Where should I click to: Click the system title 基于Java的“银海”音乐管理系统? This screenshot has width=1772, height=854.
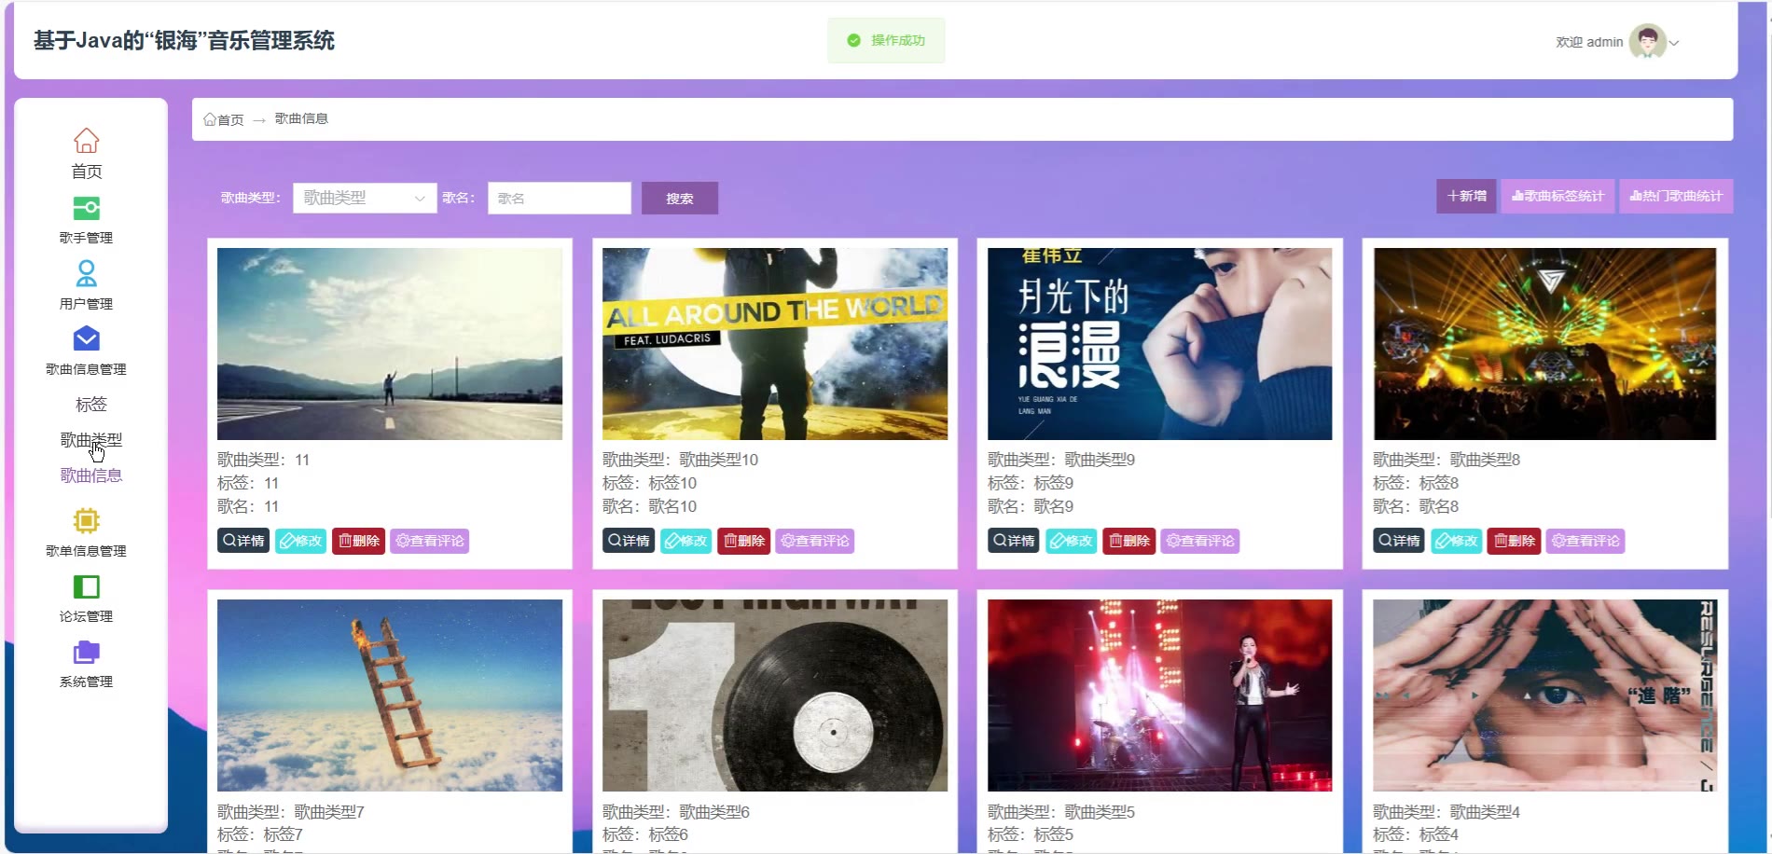[x=184, y=41]
